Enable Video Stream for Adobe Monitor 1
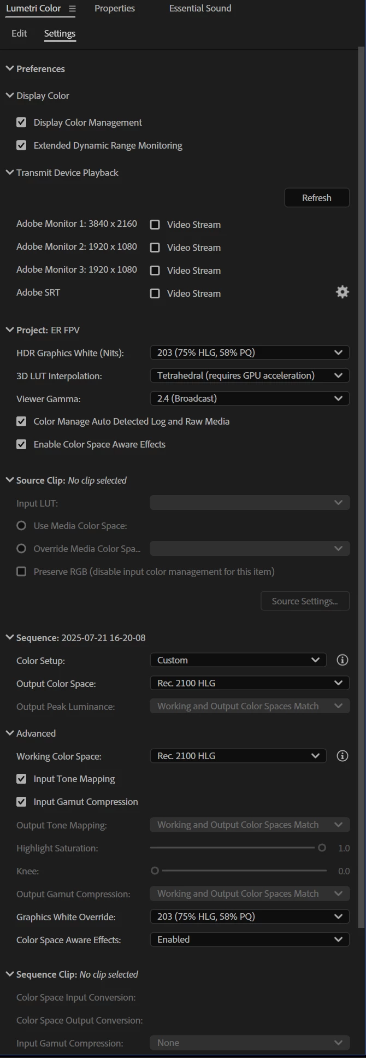The height and width of the screenshot is (1058, 366). tap(155, 225)
